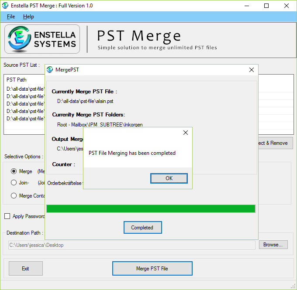297x290 pixels.
Task: Maximize the Enstella PST Merge window
Action: (266, 6)
